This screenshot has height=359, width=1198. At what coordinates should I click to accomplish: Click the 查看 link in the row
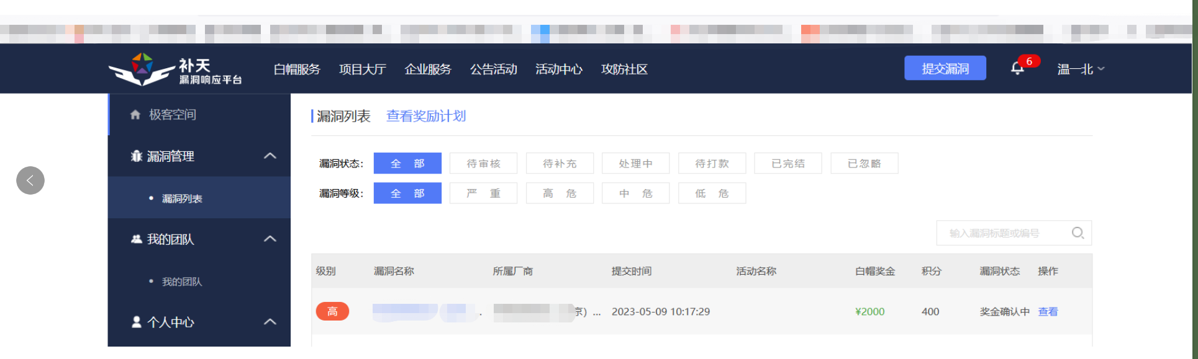tap(1048, 311)
